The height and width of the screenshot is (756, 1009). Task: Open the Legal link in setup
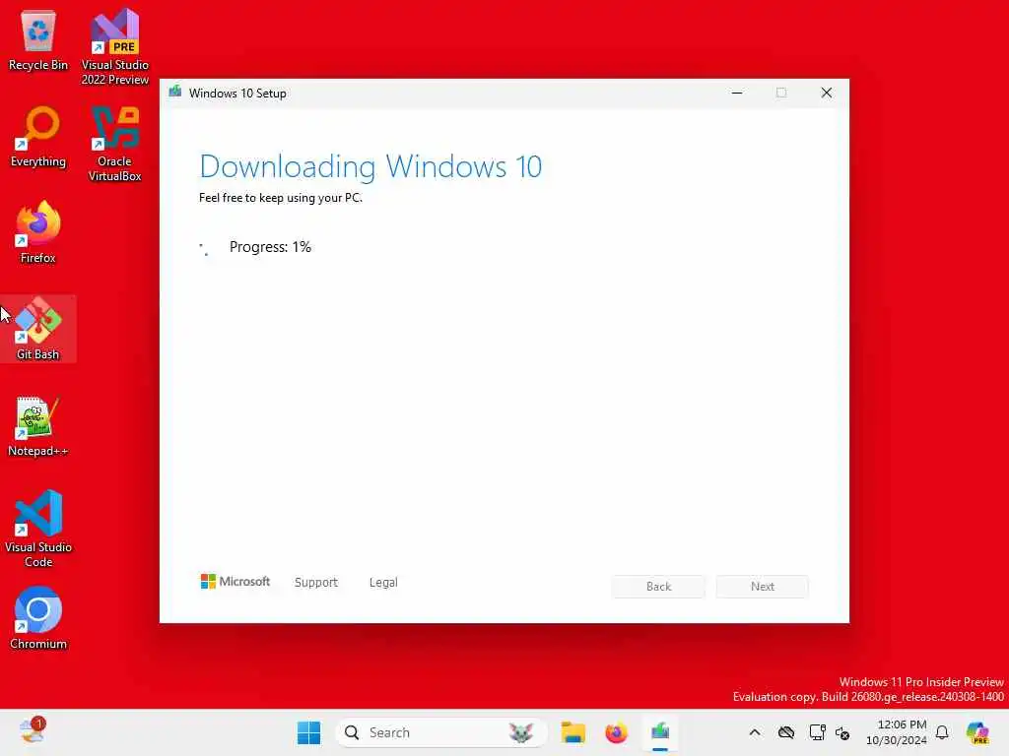(383, 583)
